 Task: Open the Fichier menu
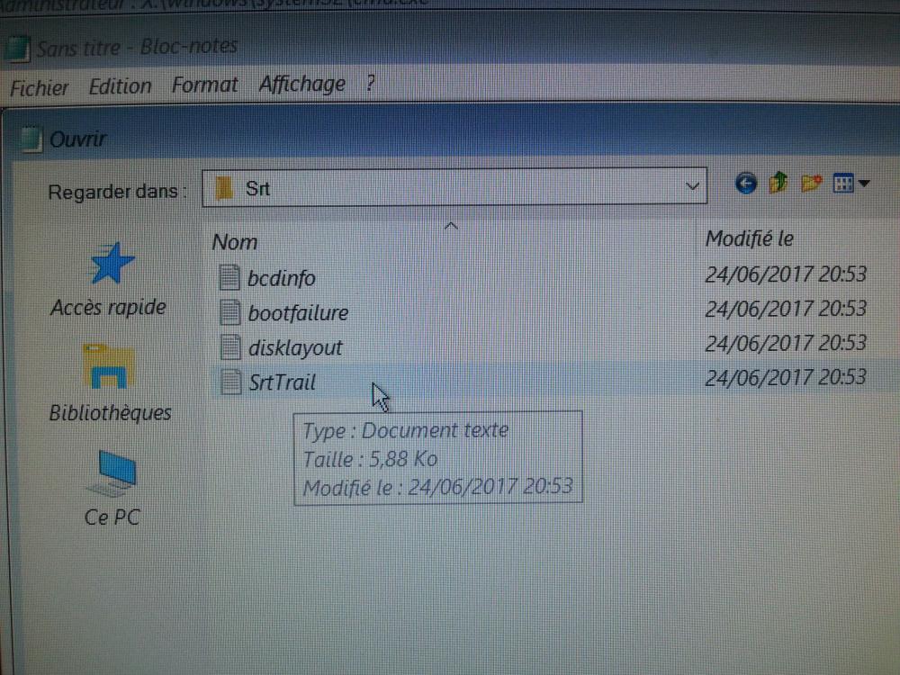pyautogui.click(x=39, y=88)
